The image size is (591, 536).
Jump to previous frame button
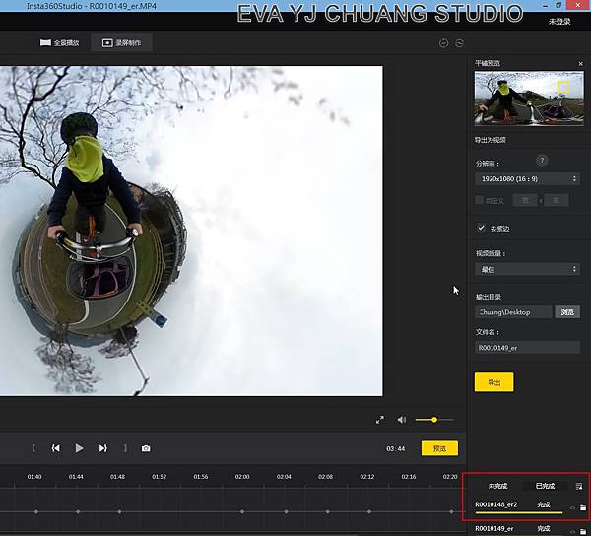click(x=56, y=448)
